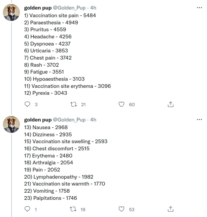
Task: Open golden pup avatar on first tweet
Action: point(11,12)
